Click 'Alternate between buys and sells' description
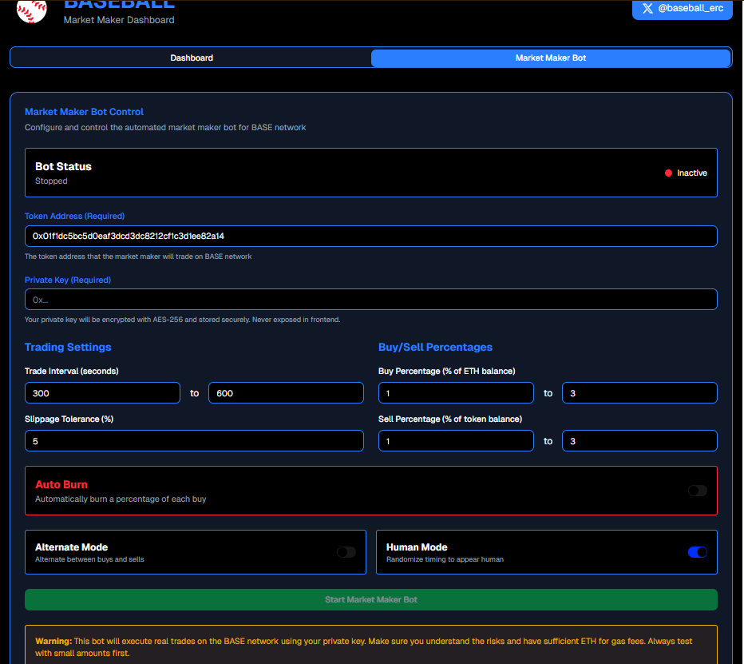744x664 pixels. tap(89, 559)
